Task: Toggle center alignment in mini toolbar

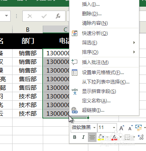Action: point(92,137)
